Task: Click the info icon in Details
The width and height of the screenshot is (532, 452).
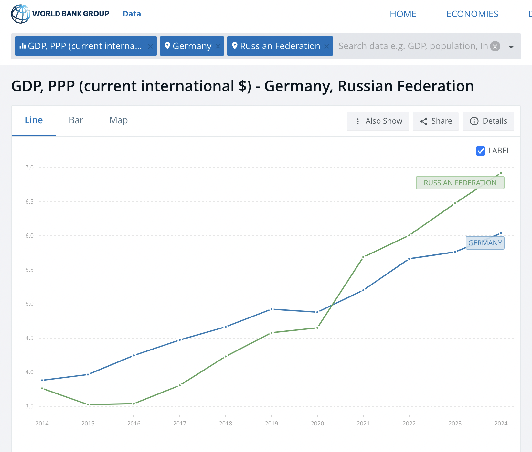Action: 474,121
